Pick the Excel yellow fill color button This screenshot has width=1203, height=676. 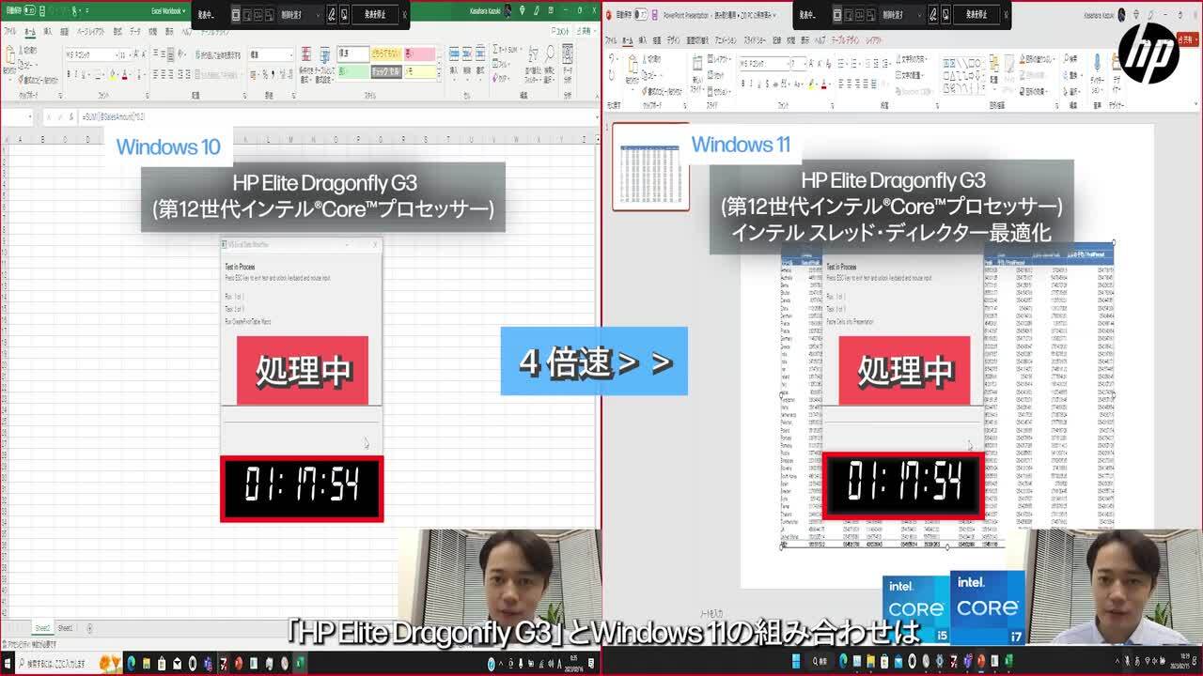112,74
